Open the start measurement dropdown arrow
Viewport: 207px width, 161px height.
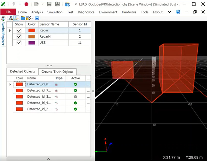point(20,4)
